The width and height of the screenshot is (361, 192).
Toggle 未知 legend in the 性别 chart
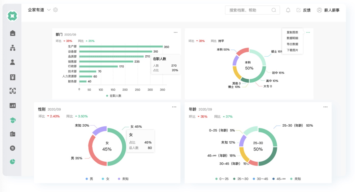point(123,179)
